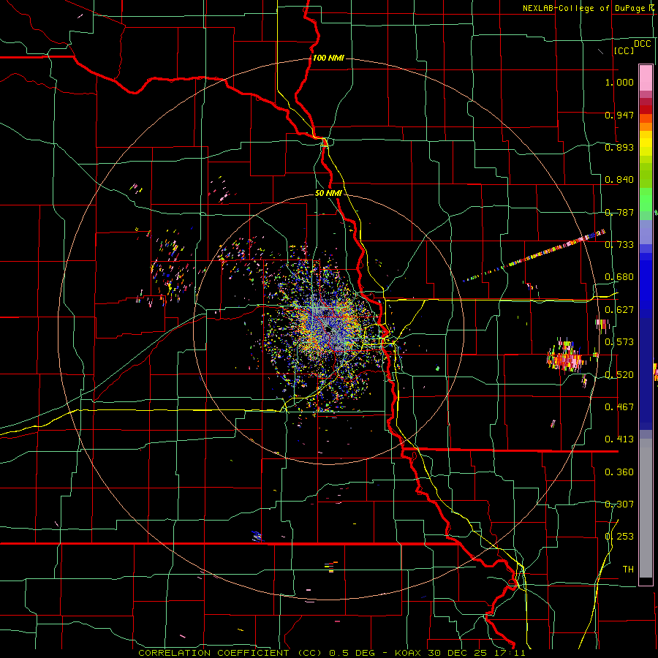The height and width of the screenshot is (658, 658).
Task: Select the 0.947 scale value
Action: [x=619, y=115]
